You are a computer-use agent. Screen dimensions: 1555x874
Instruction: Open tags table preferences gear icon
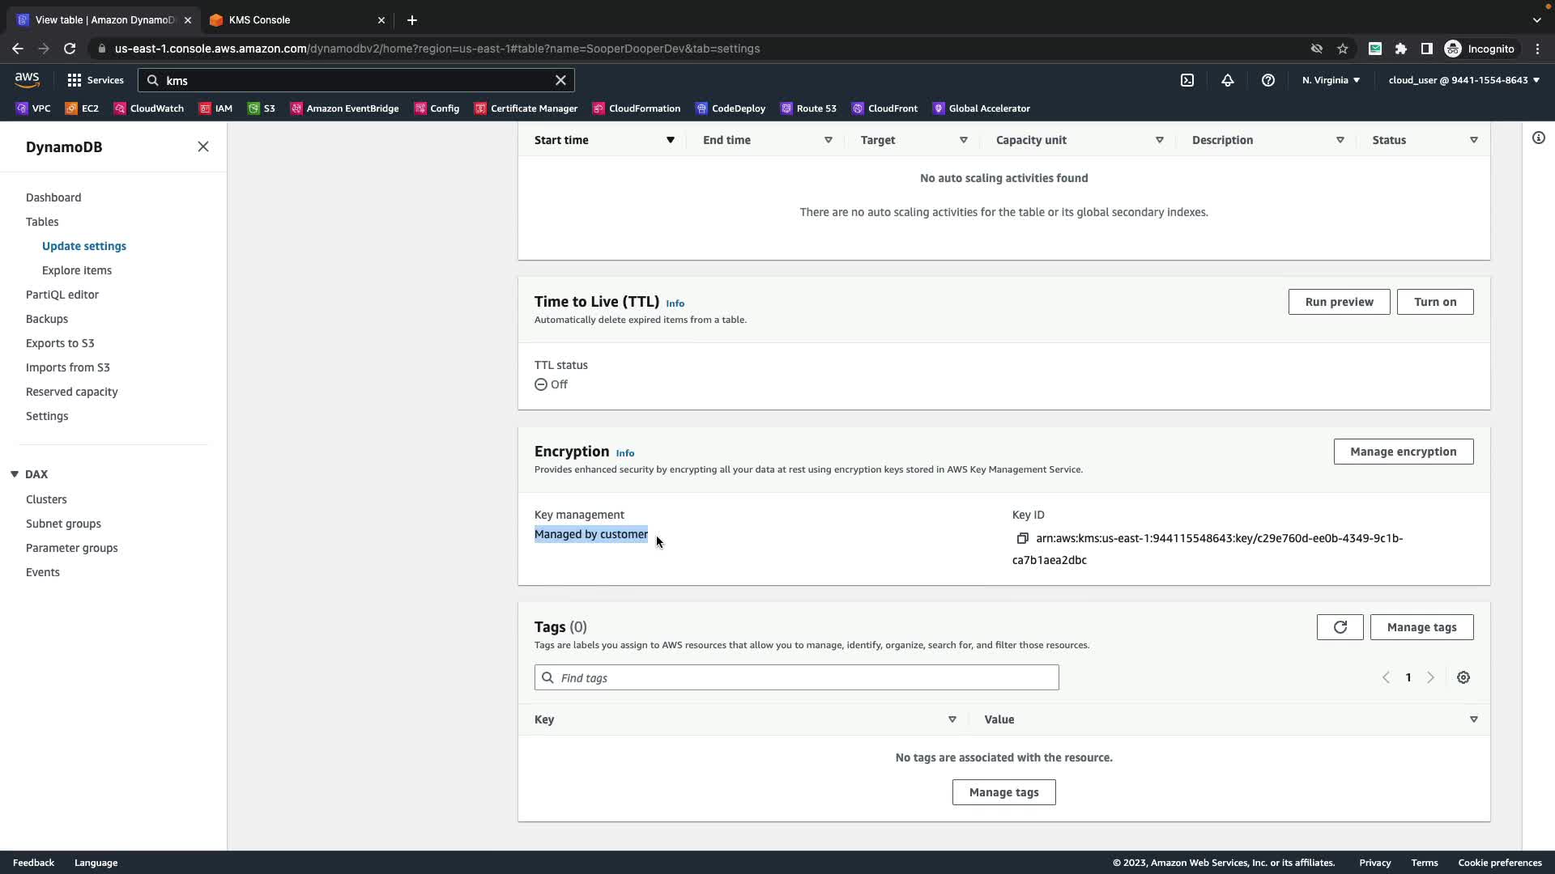(1463, 677)
